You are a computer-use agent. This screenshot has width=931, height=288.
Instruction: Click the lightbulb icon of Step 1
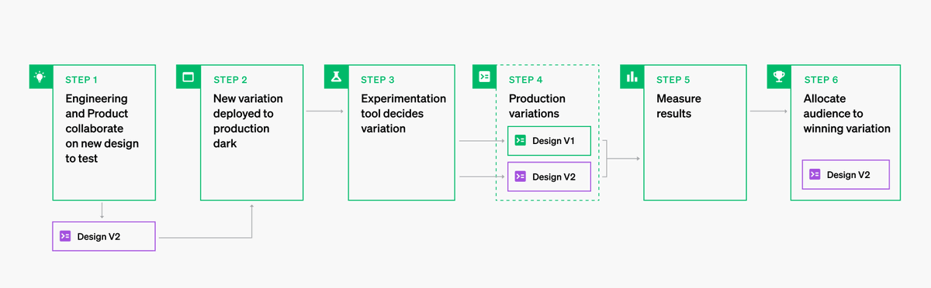40,77
